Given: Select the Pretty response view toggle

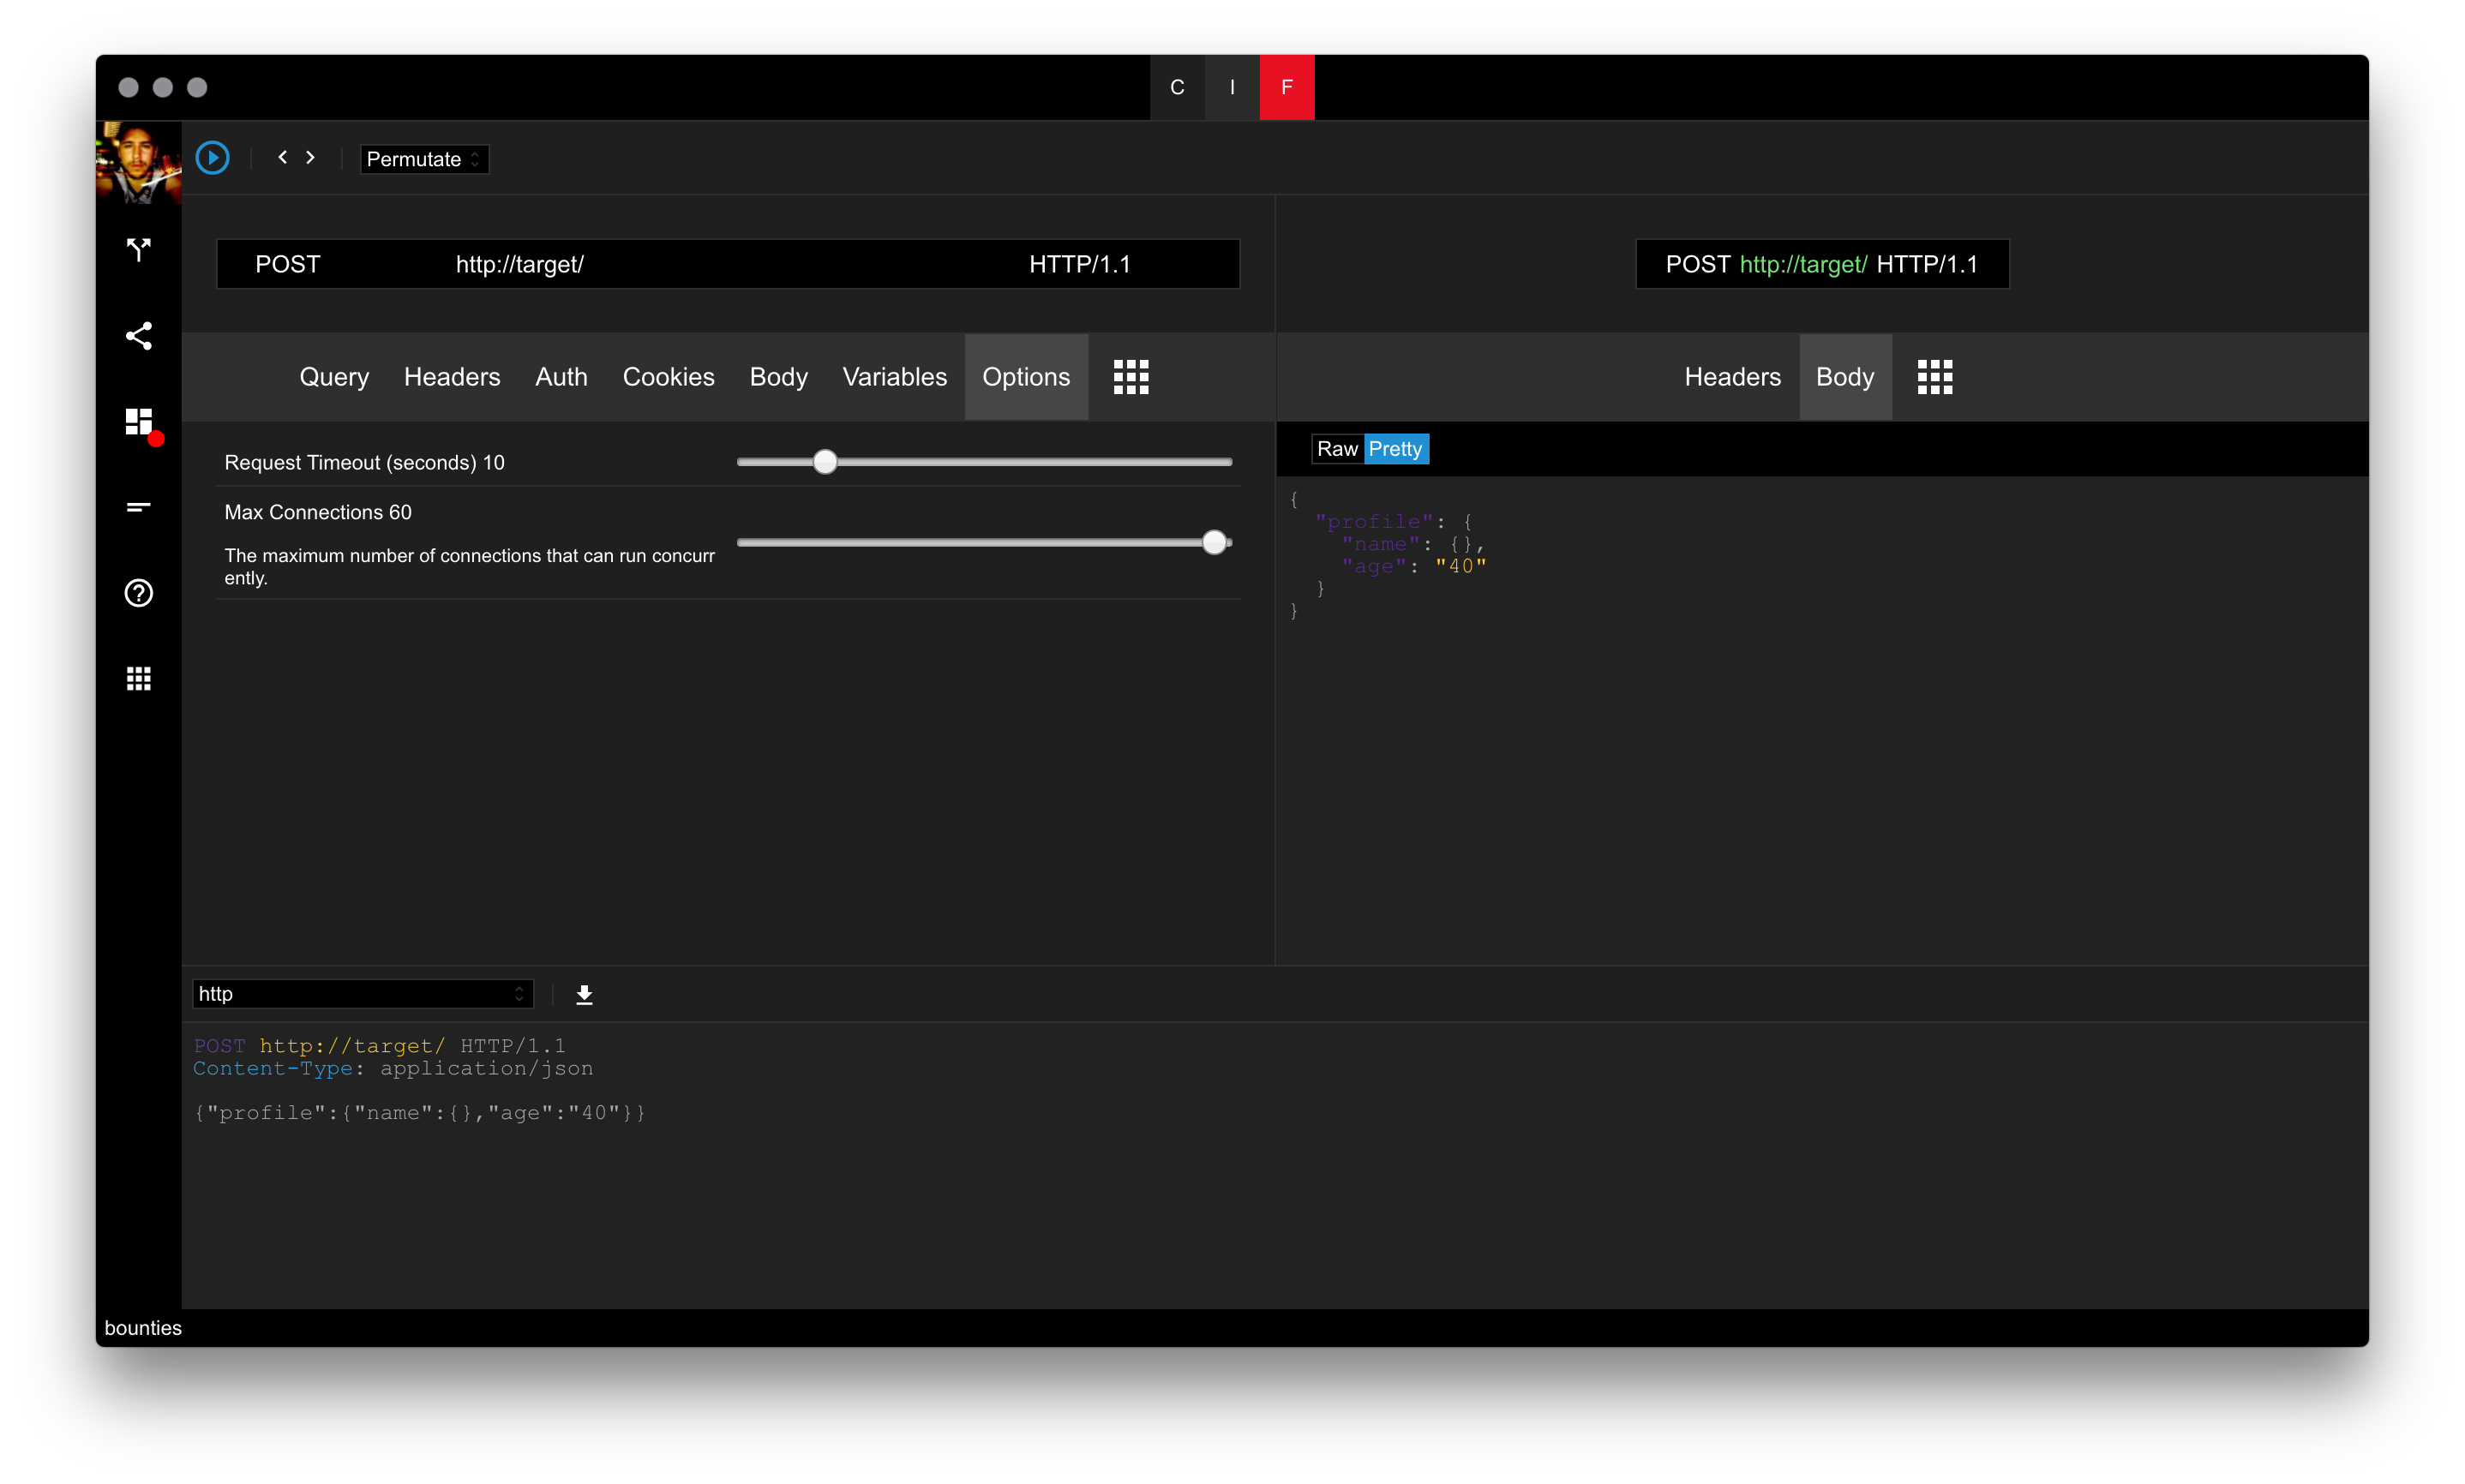Looking at the screenshot, I should (1395, 449).
